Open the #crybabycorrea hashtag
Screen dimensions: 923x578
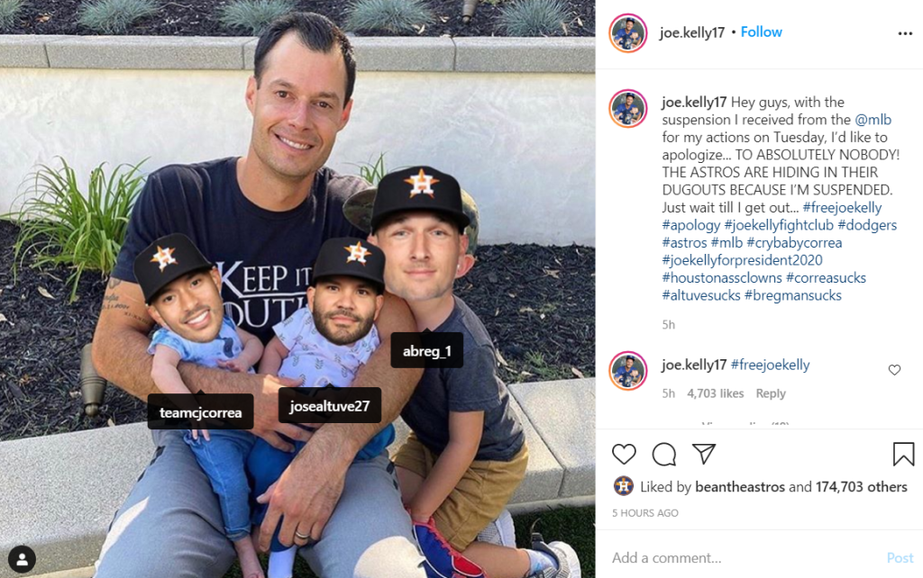794,242
